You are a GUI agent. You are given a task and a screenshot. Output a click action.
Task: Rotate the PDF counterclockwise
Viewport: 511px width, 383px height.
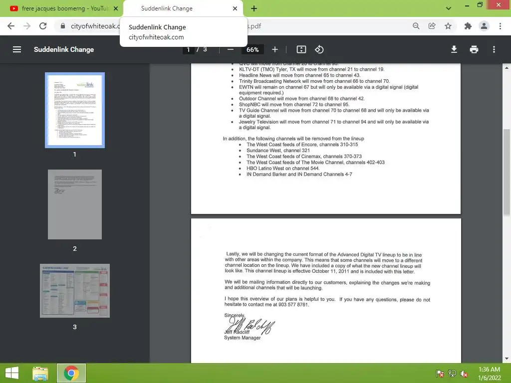[319, 49]
